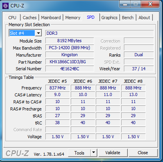Close the CPU-Z window via X
This screenshot has height=162, width=163.
[x=150, y=4]
